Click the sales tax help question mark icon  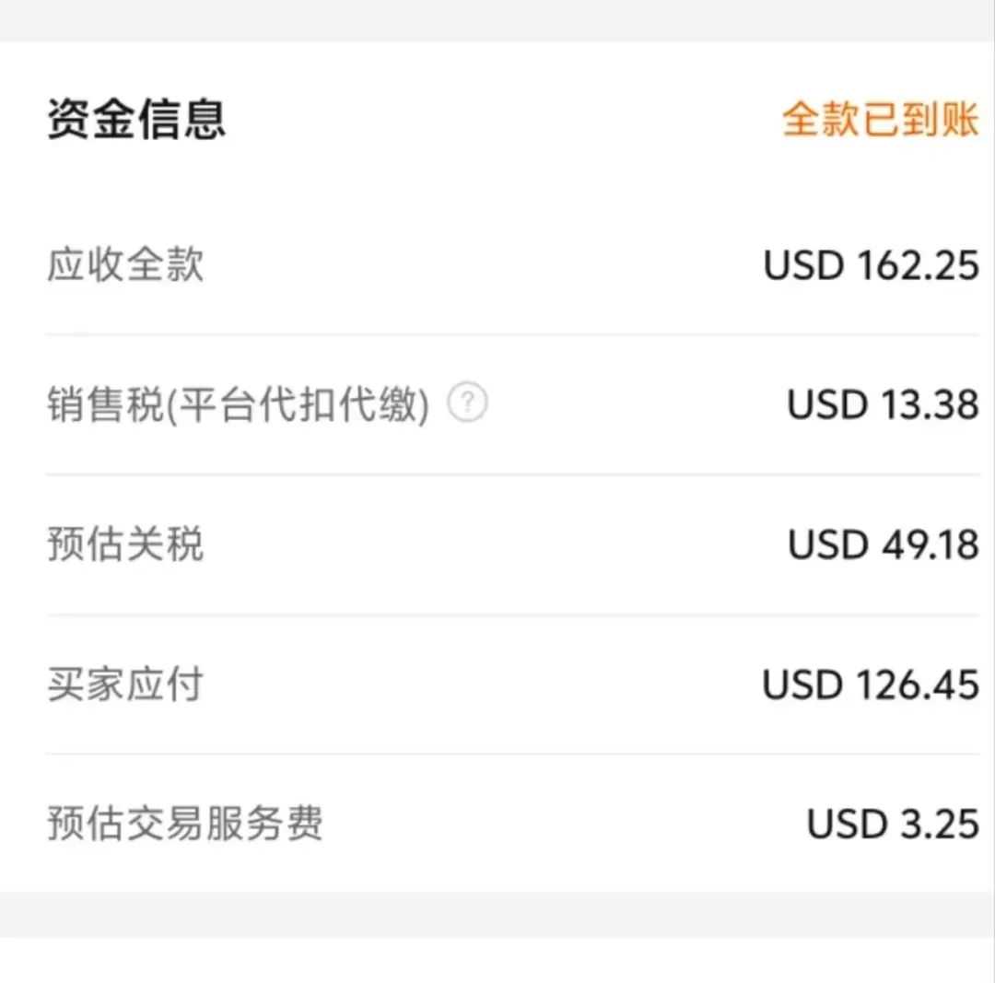coord(468,404)
